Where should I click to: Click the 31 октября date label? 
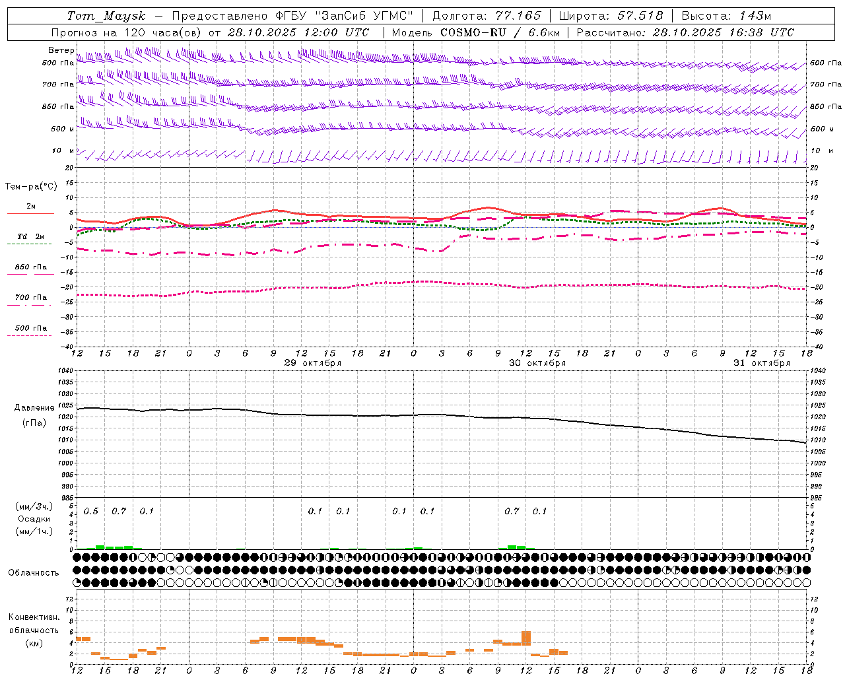(x=762, y=363)
